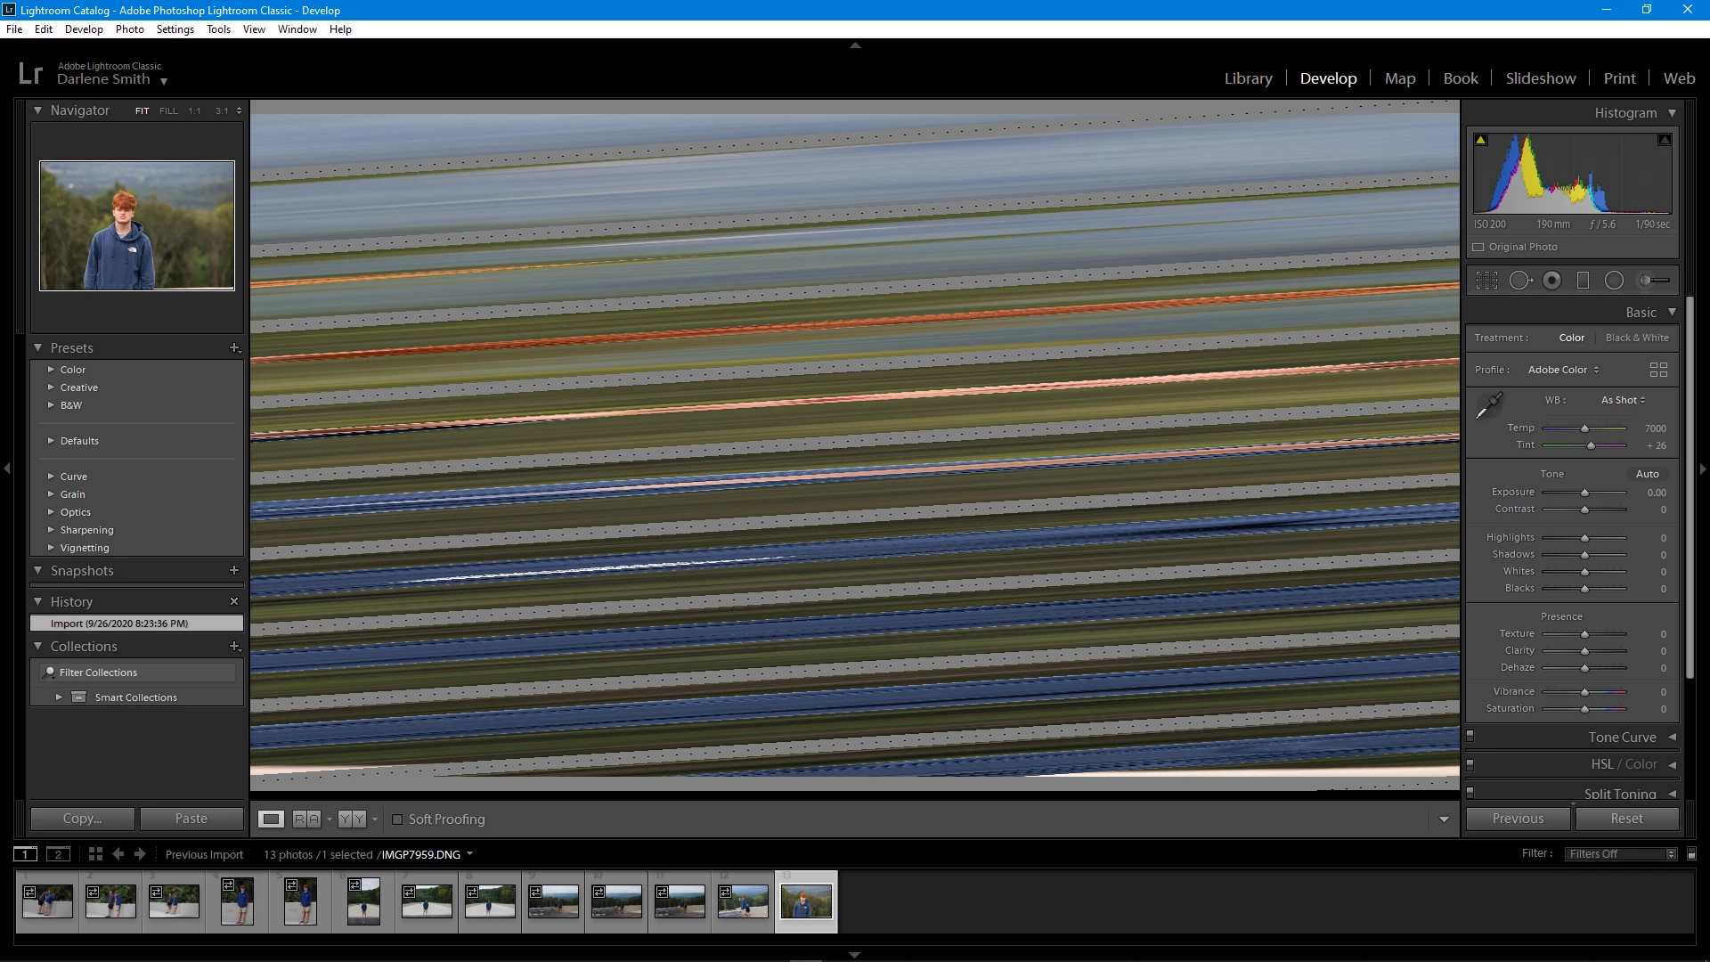Open the Profile Browser grid icon

[x=1658, y=370]
